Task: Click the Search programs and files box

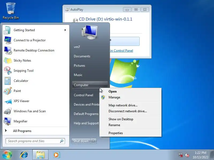Action: point(35,141)
